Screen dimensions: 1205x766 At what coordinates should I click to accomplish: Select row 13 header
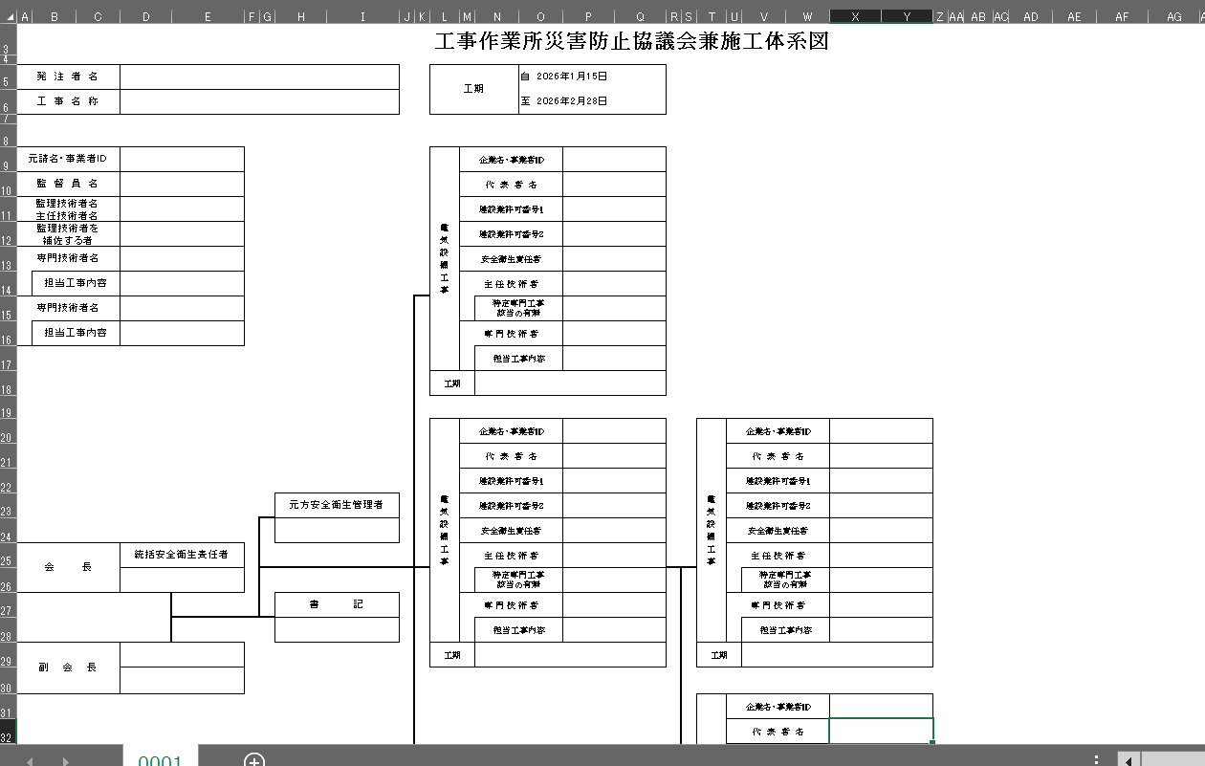click(x=8, y=265)
